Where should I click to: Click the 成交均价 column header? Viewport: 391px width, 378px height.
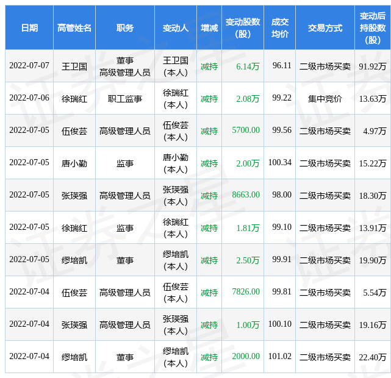pos(280,27)
